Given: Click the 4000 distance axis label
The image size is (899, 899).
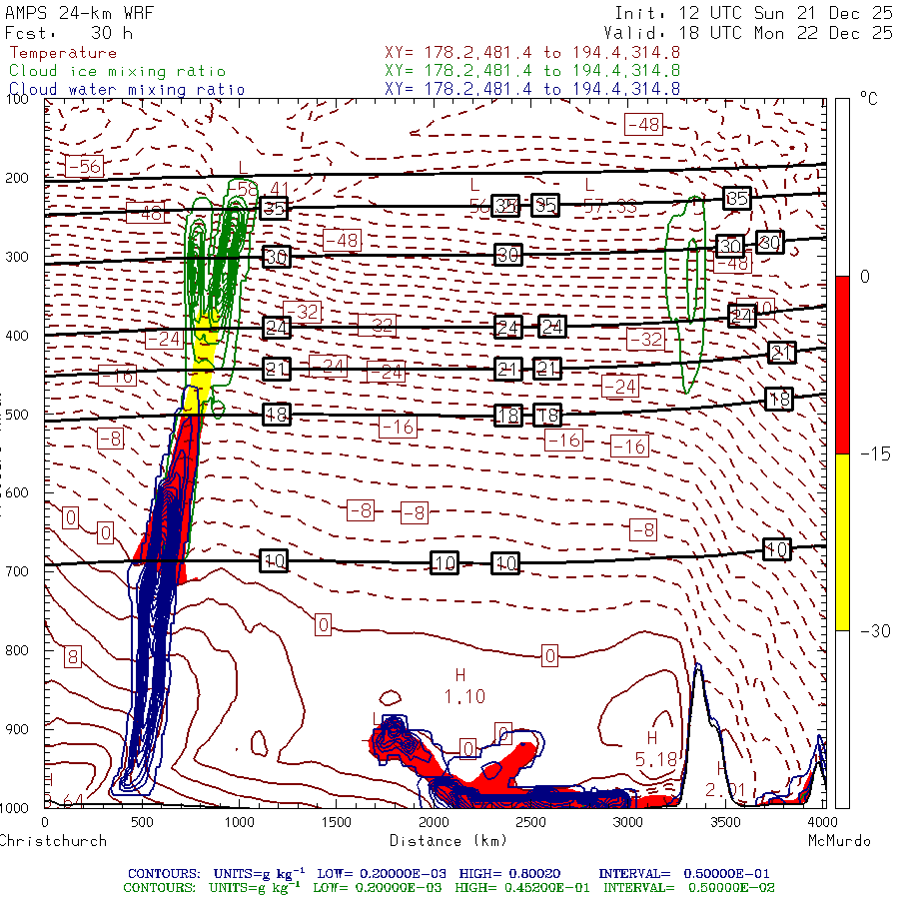Looking at the screenshot, I should click(x=823, y=822).
